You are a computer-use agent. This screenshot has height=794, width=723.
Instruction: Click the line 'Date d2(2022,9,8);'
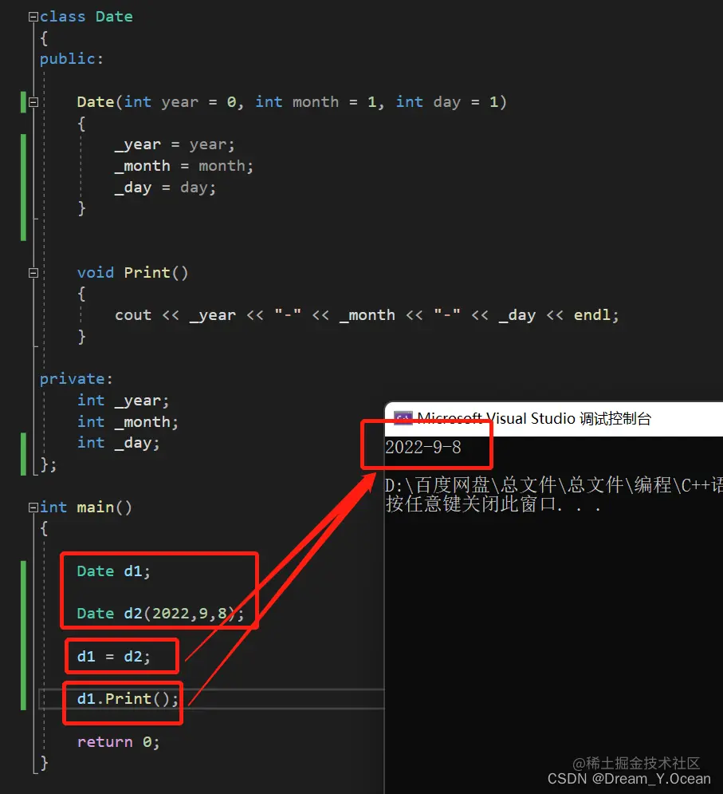[x=160, y=614]
